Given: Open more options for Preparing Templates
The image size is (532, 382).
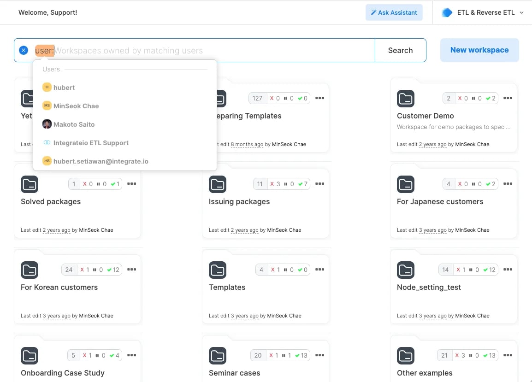Looking at the screenshot, I should point(319,98).
